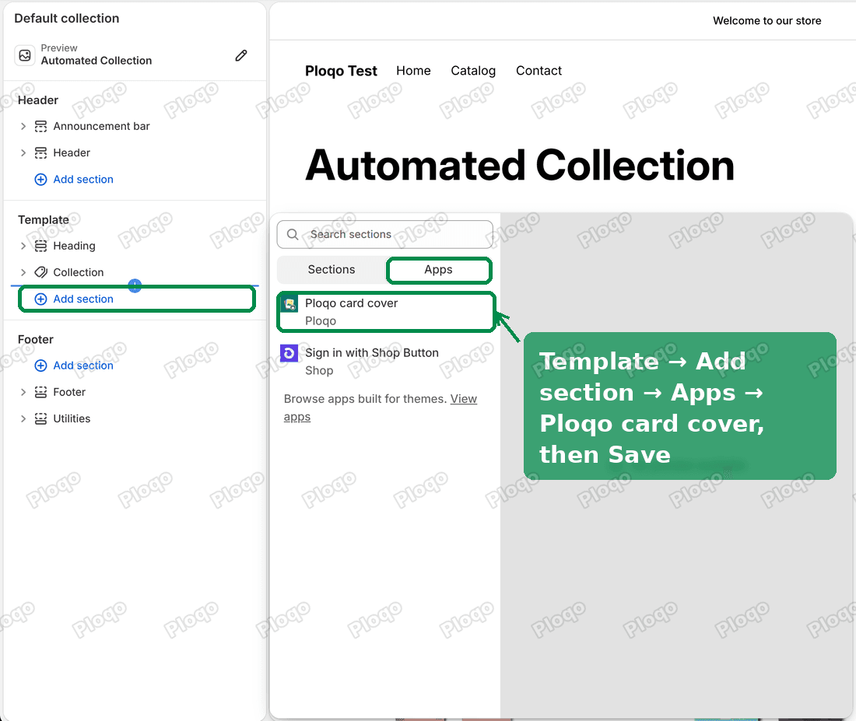
Task: Click the pencil edit icon beside Automated Collection
Action: pos(240,55)
